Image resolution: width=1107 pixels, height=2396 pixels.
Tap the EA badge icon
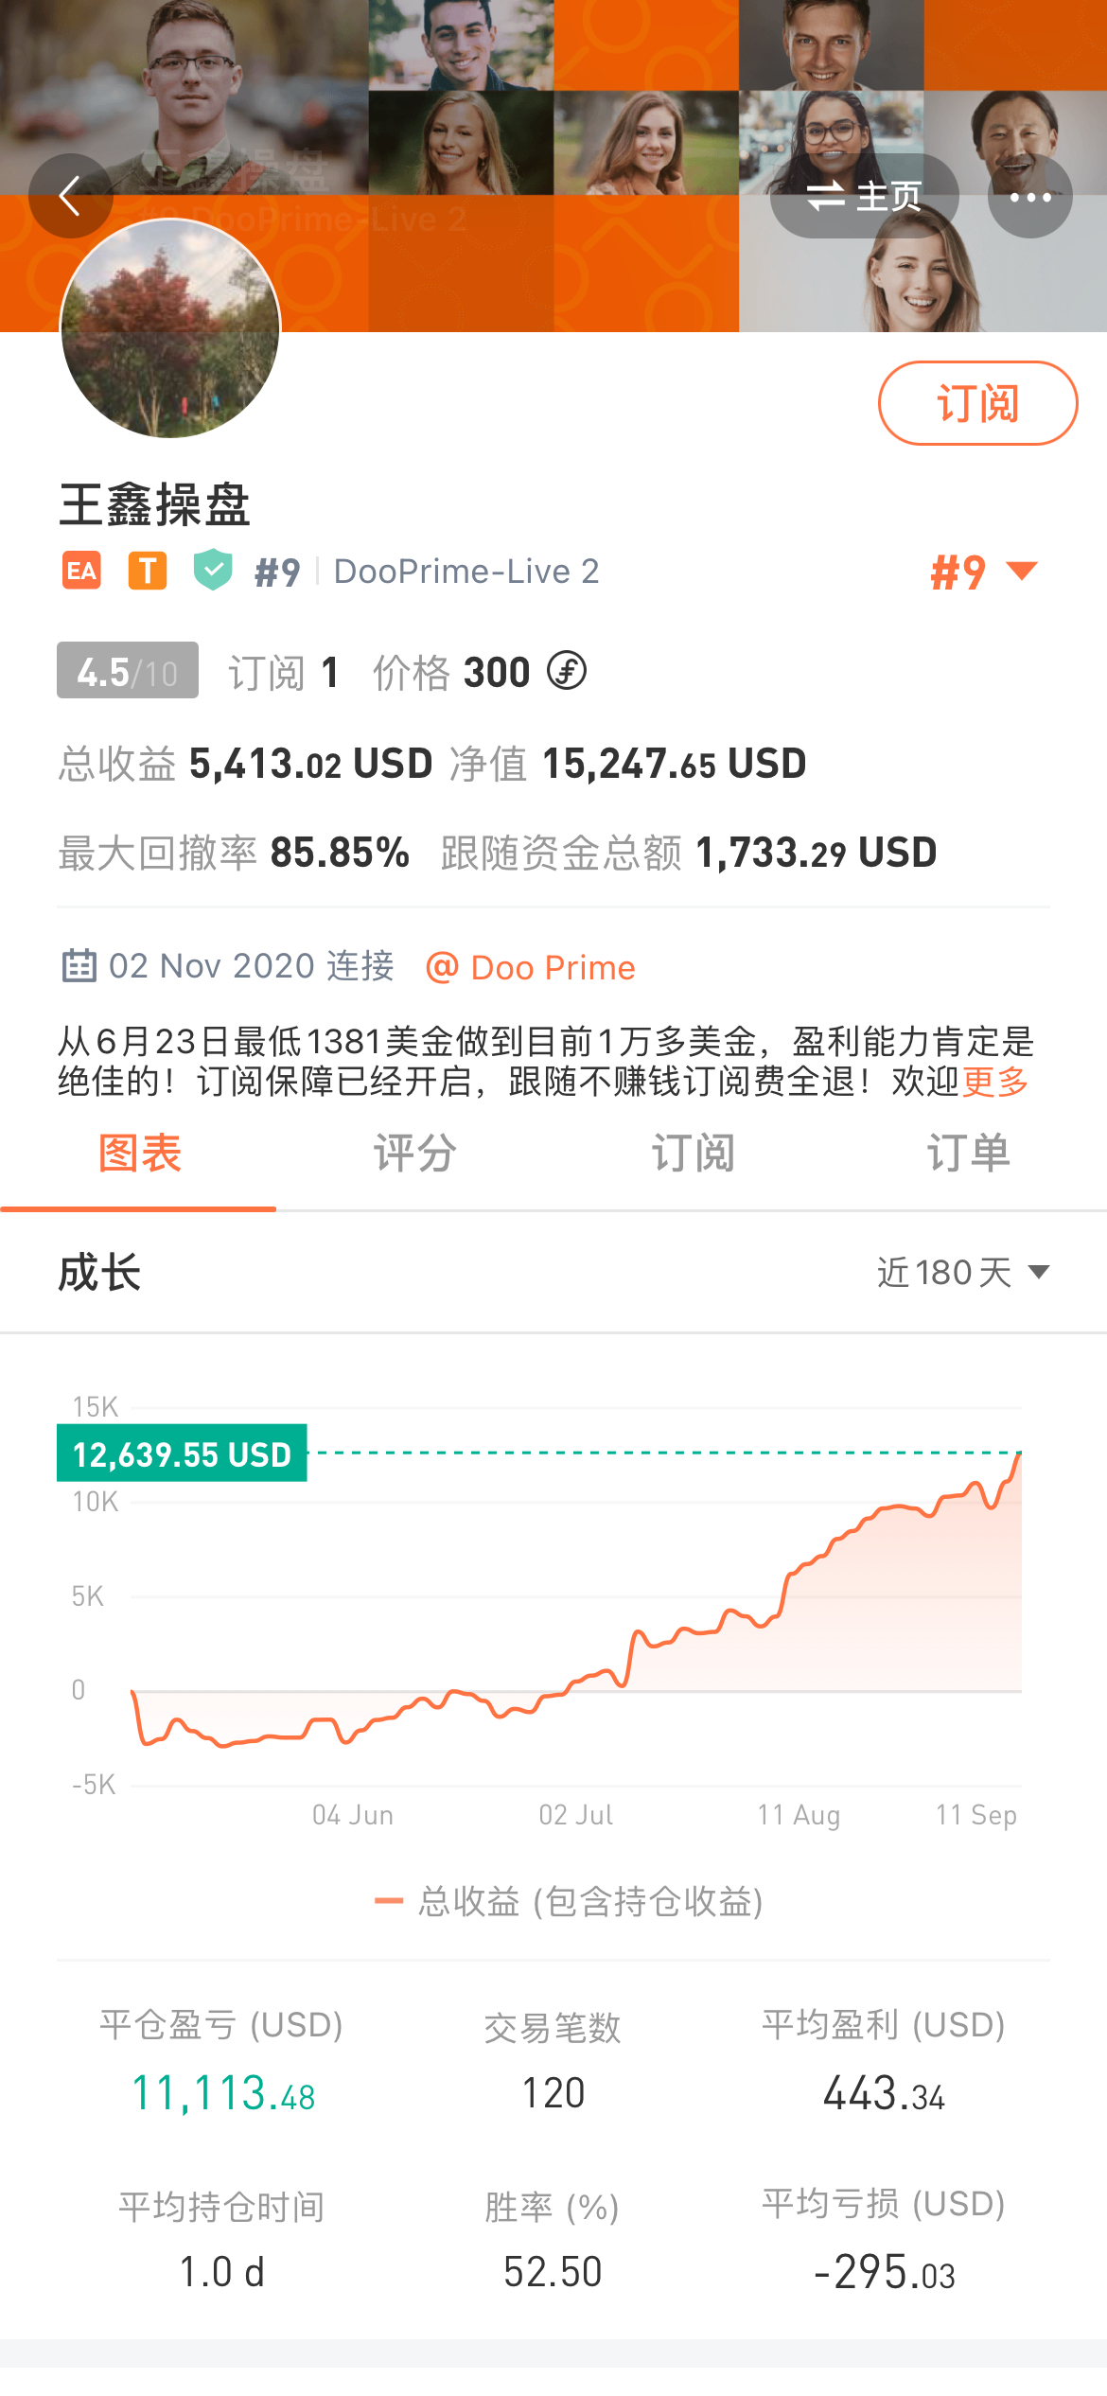coord(81,571)
